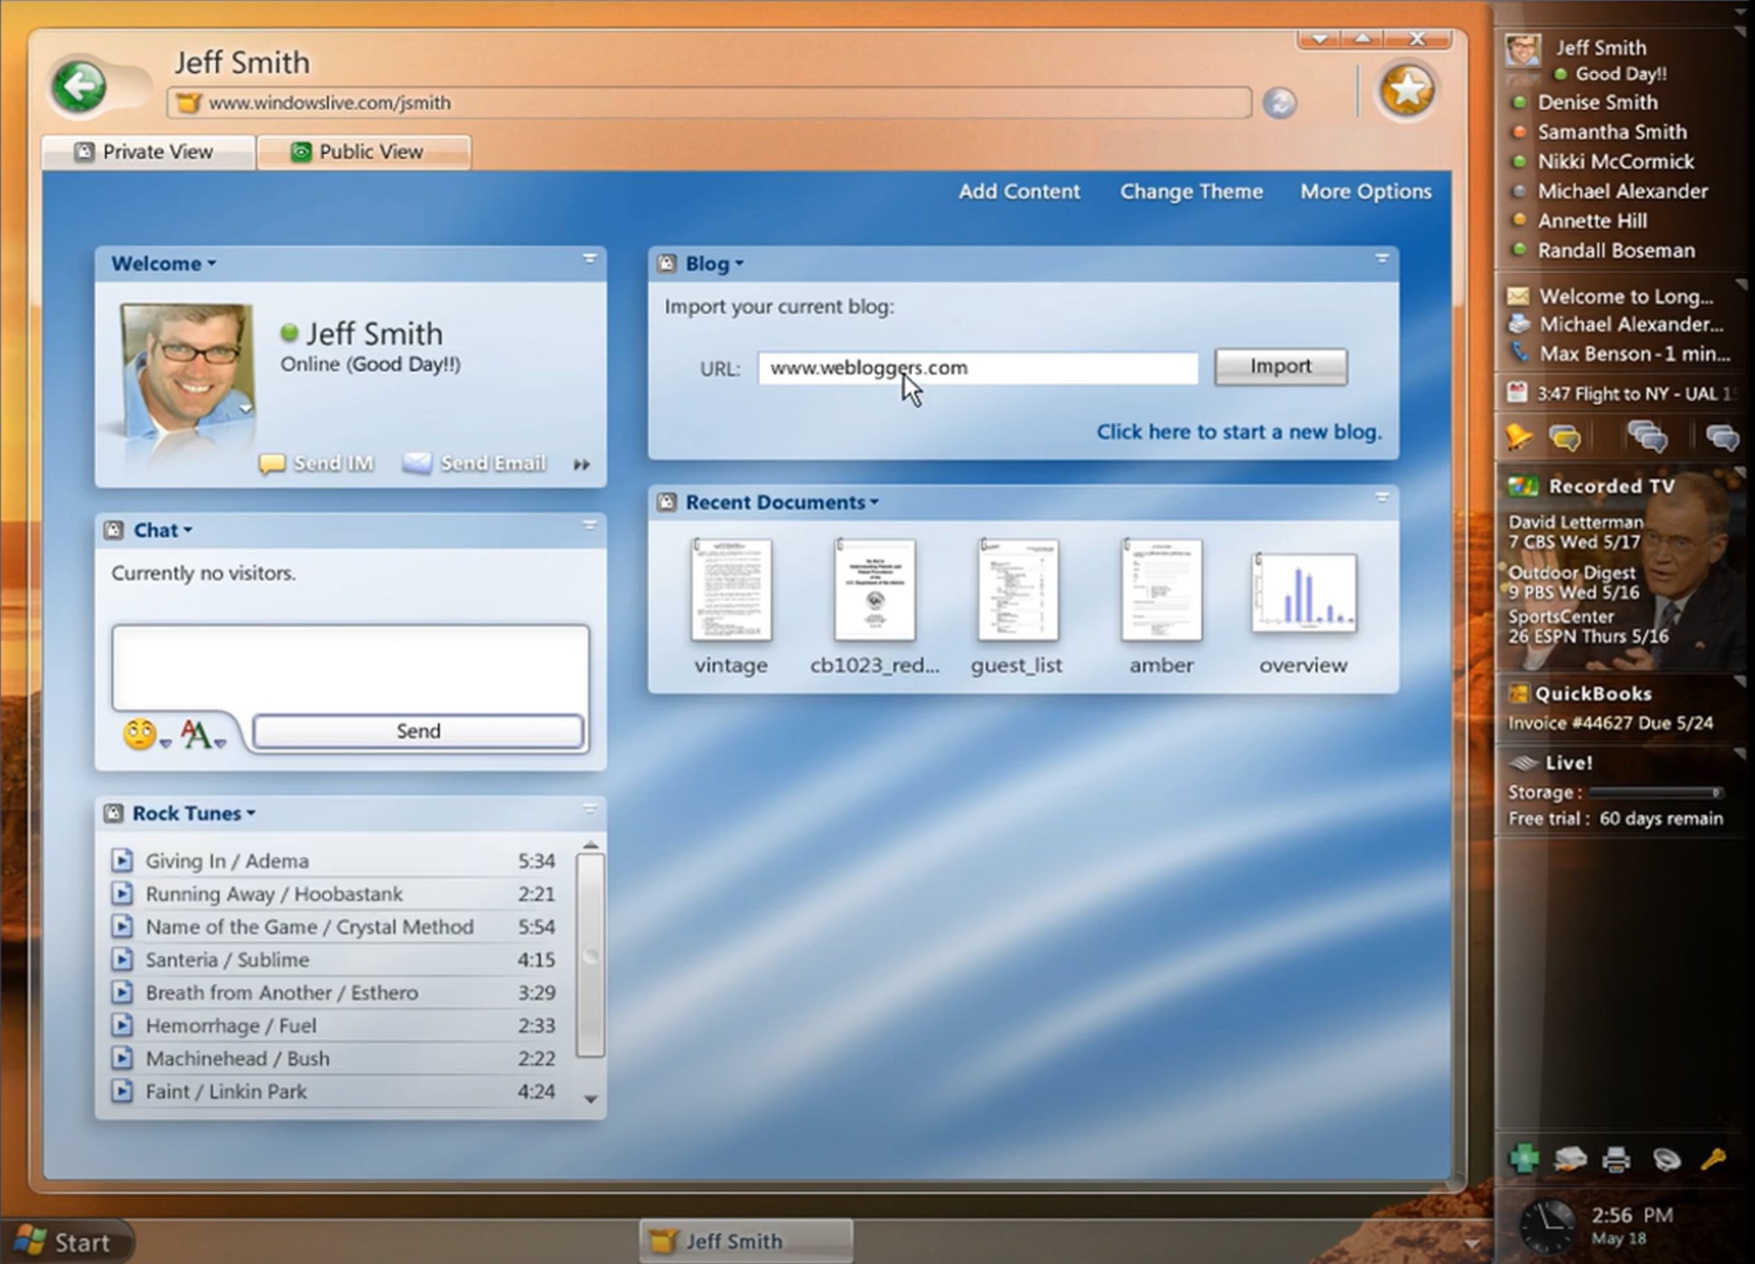Click the gold star favorites button

(x=1406, y=92)
